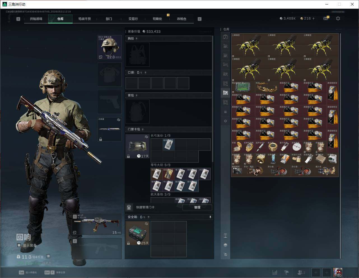Select the highlighted collectibles filter in warehouse sidebar

225,92
